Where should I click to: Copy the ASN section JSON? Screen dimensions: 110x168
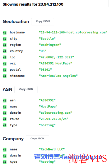[26, 89]
